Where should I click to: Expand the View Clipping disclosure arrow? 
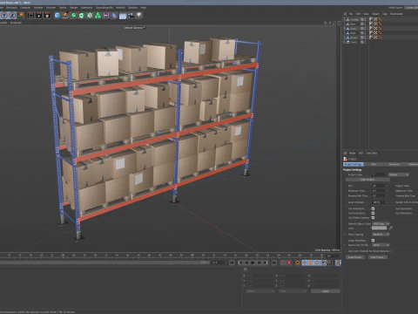pos(345,235)
